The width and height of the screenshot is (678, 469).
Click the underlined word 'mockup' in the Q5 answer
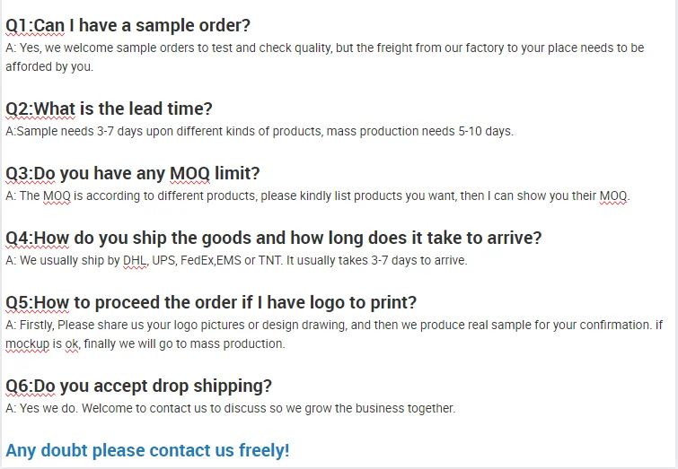[x=26, y=343]
